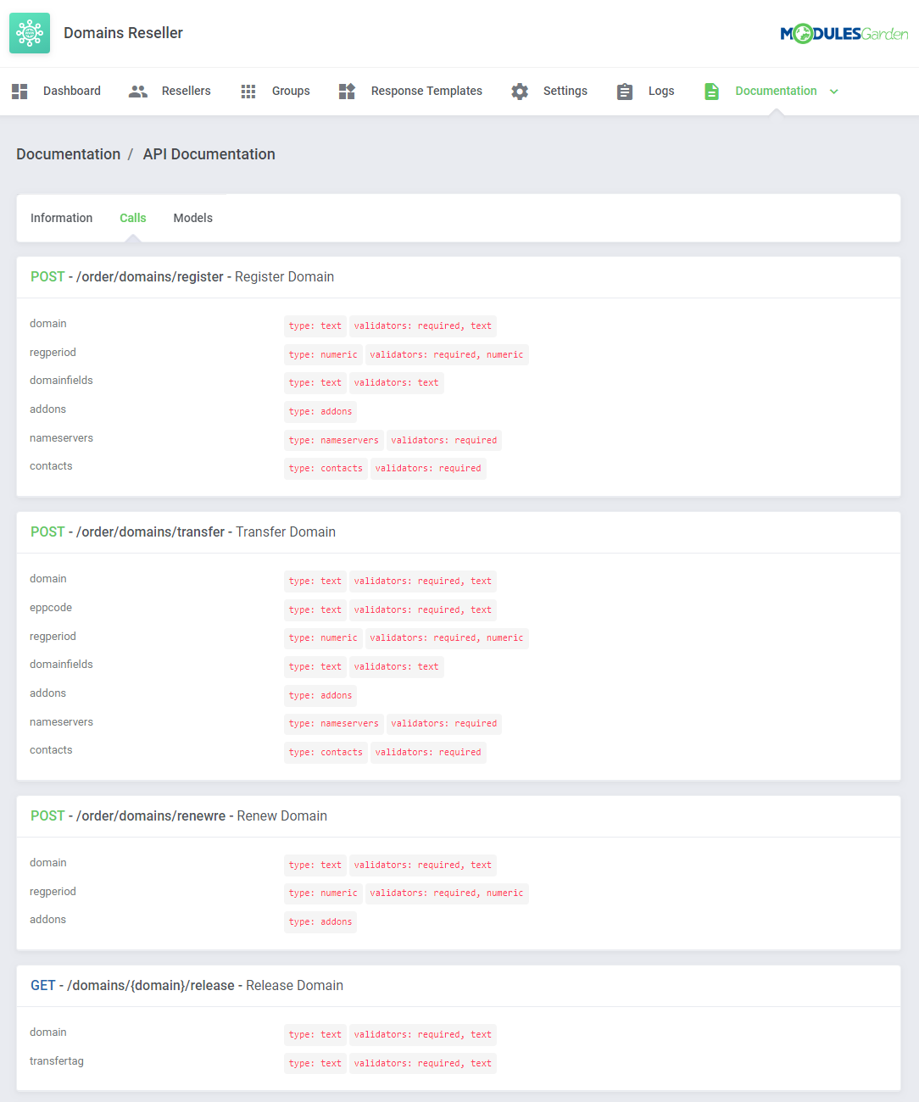Click 'validators: required, numeric' in Renew Domain
The image size is (919, 1102).
coord(447,893)
